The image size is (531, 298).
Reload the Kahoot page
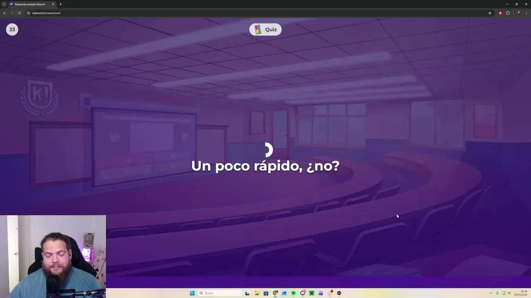pos(19,13)
